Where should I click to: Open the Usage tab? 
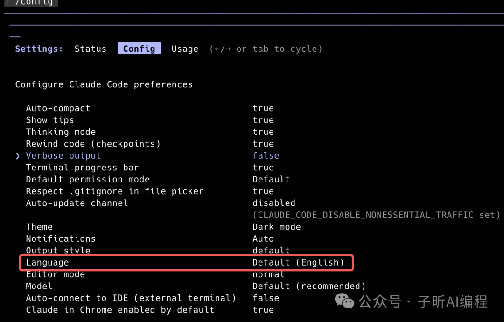coord(185,49)
